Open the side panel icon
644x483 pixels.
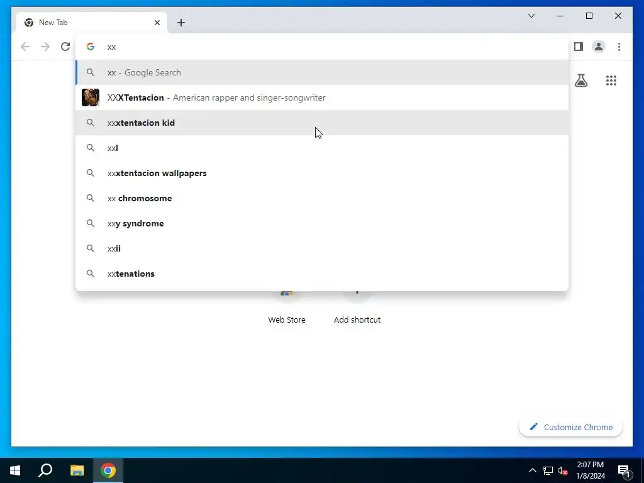579,47
